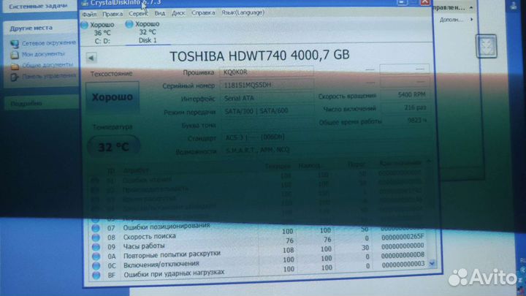Click the status icon for attribute 0C
526x296 pixels.
point(96,266)
